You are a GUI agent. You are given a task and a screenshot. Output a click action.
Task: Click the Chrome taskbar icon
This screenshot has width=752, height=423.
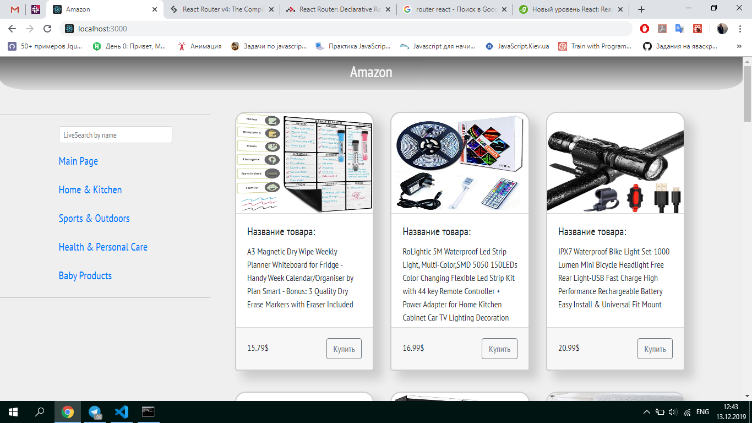coord(68,412)
